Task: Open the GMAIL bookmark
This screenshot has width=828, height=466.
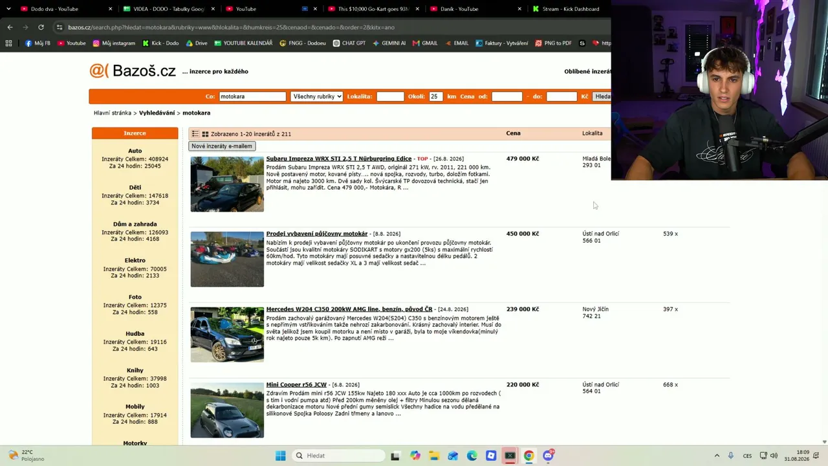Action: 425,43
